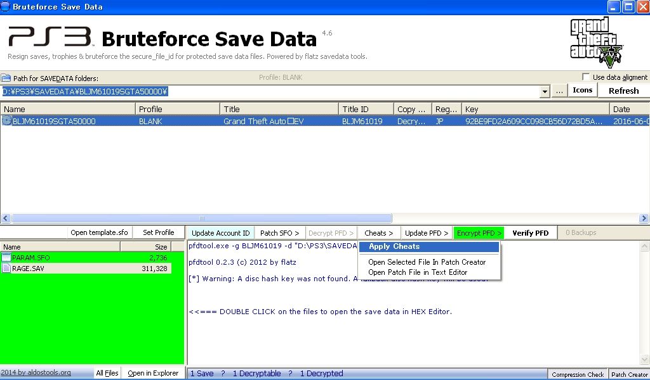
Task: Click Update Account ID button
Action: click(x=220, y=233)
